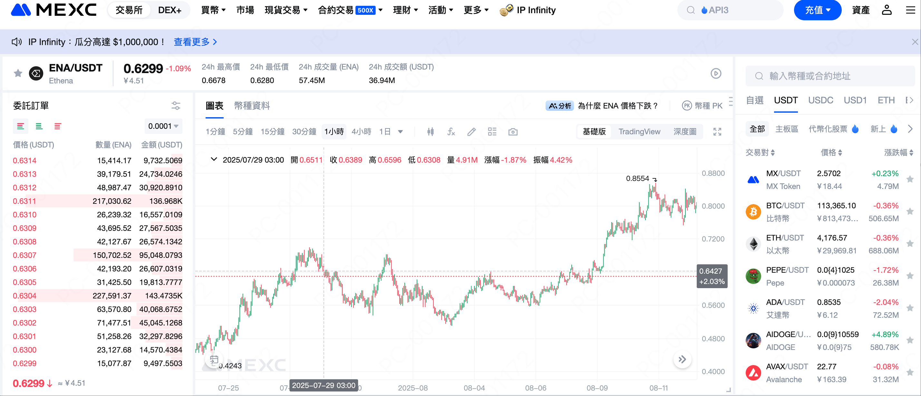The width and height of the screenshot is (921, 396).
Task: Select the drawing pencil tool
Action: [471, 132]
